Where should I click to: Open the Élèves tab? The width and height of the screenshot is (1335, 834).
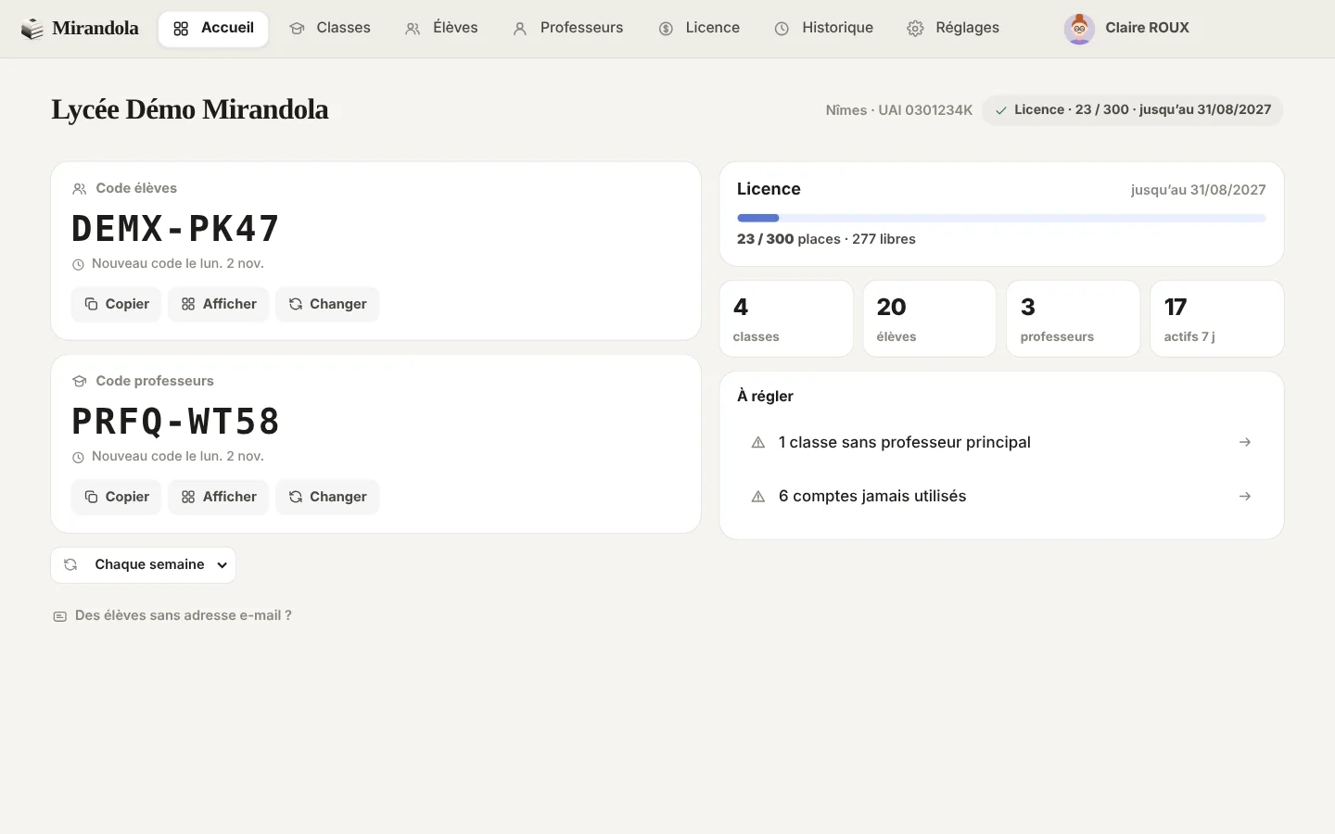tap(441, 29)
